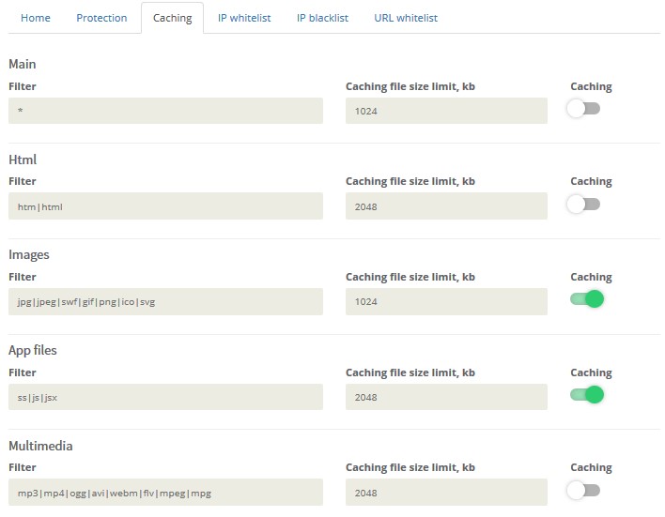Click the Main filter field containing asterisk
Image resolution: width=665 pixels, height=517 pixels.
tap(165, 111)
